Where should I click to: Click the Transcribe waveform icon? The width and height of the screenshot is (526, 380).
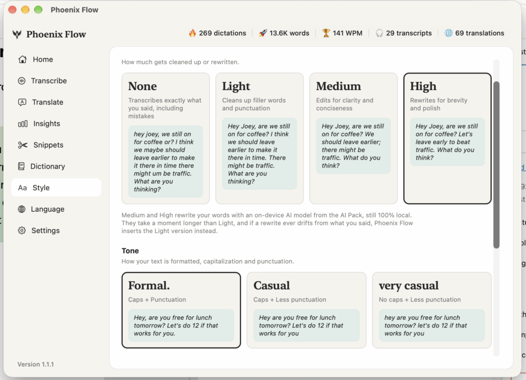point(22,81)
